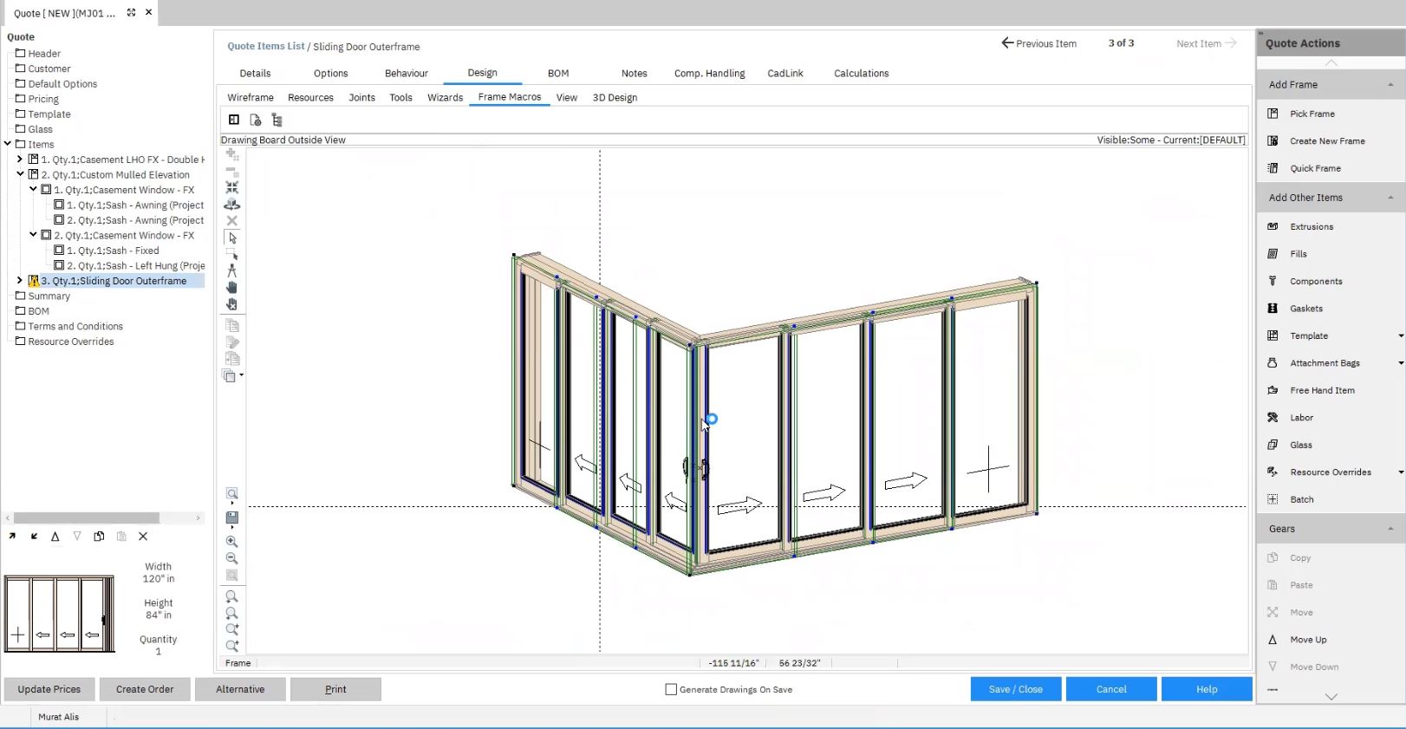
Task: Open the Resource Overrides dropdown arrow in Quote Actions
Action: point(1401,472)
